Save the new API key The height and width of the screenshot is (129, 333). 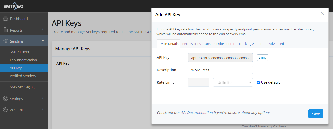pyautogui.click(x=316, y=114)
